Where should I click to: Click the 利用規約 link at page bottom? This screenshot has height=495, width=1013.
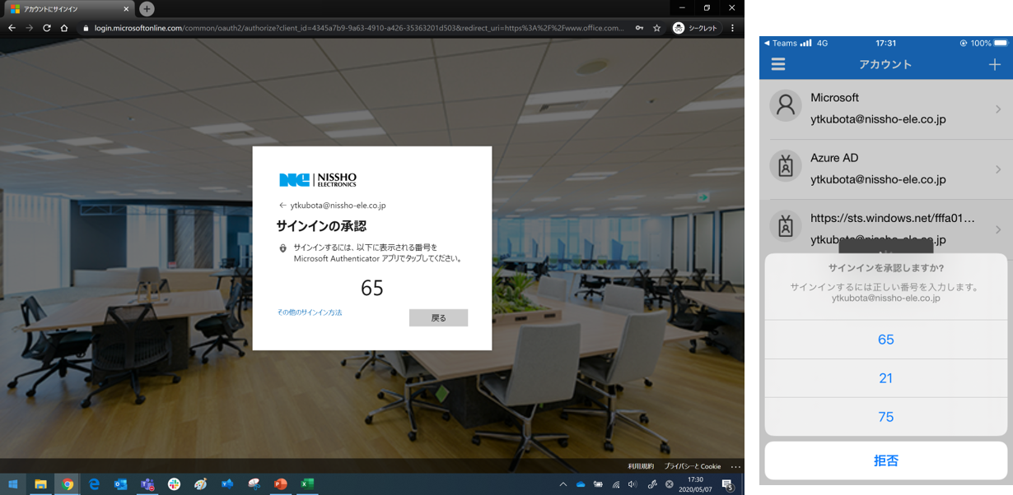641,466
